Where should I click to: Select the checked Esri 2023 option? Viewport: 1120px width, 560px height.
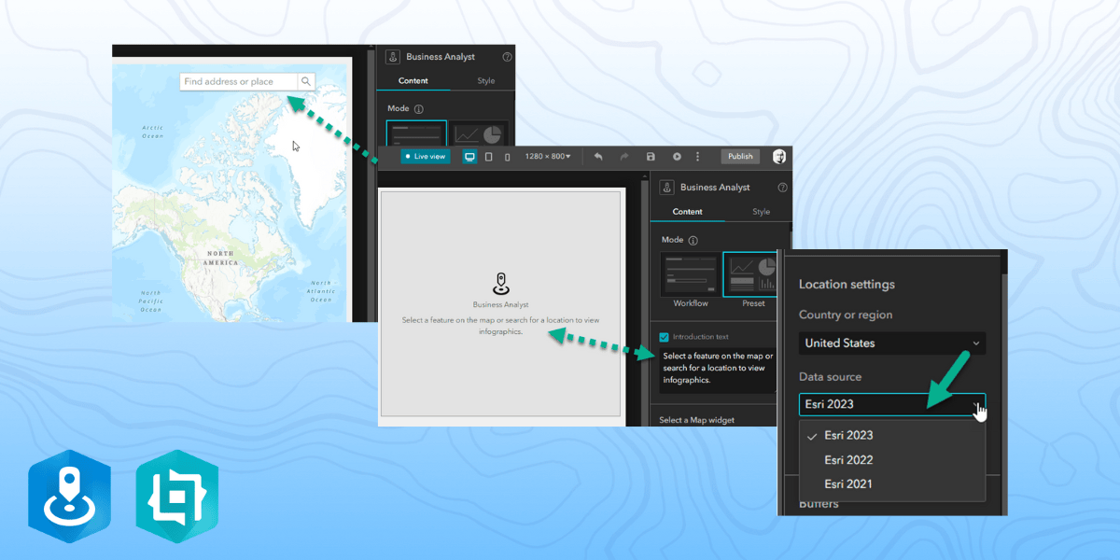point(892,436)
